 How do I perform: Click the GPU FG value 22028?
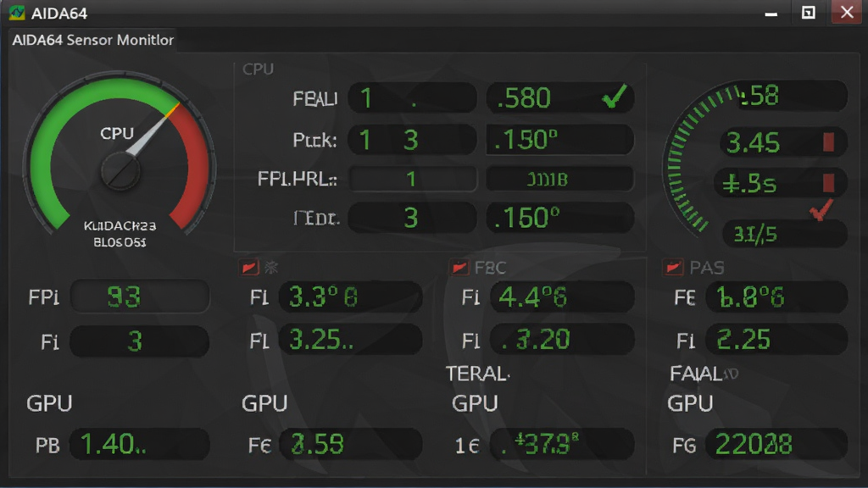(776, 444)
